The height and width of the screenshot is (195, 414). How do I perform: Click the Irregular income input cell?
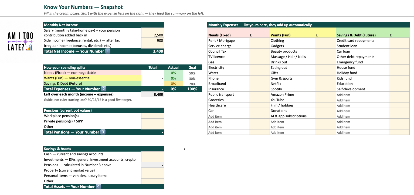point(152,46)
